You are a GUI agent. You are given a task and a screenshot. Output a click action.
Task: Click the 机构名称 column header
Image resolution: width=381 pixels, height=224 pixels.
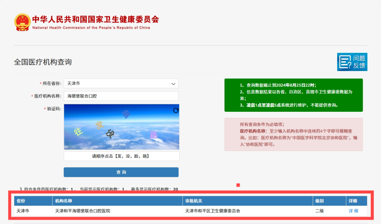coord(64,201)
